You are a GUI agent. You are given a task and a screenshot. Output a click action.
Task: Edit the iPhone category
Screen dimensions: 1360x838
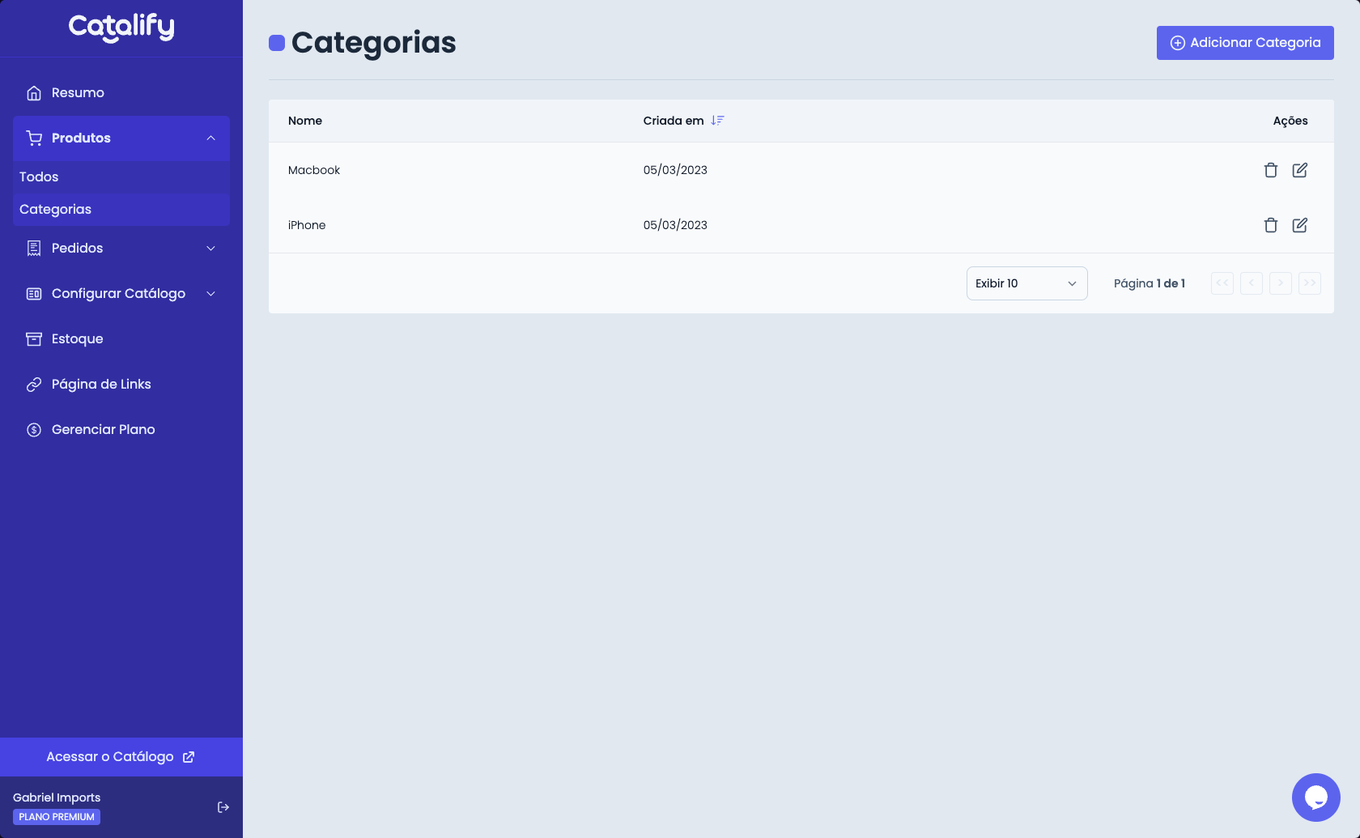(x=1300, y=225)
